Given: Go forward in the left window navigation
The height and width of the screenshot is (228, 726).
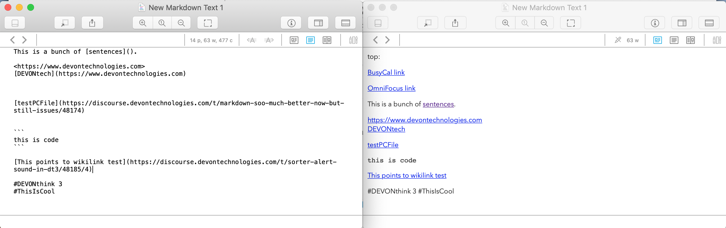Looking at the screenshot, I should 25,40.
